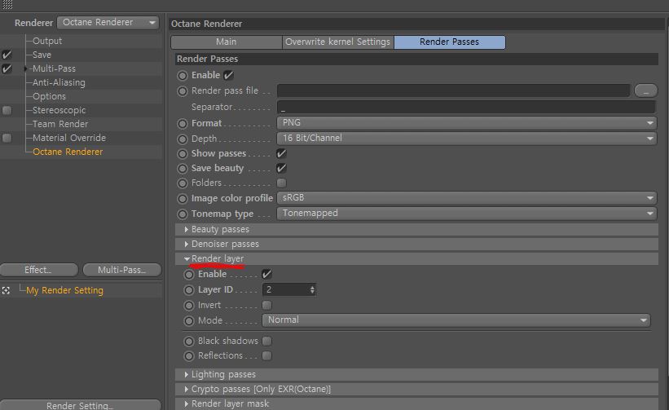Click the animation dot beside Reflections

[x=189, y=356]
